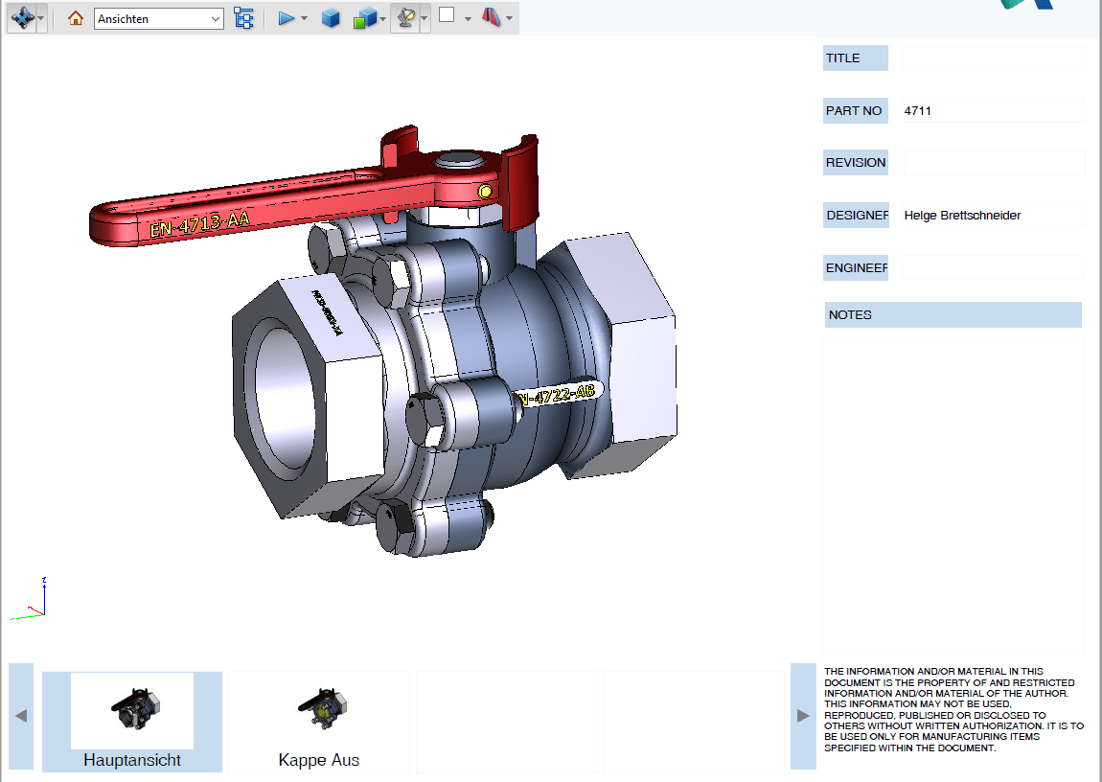
Task: Click the white background color swatch
Action: pyautogui.click(x=447, y=14)
